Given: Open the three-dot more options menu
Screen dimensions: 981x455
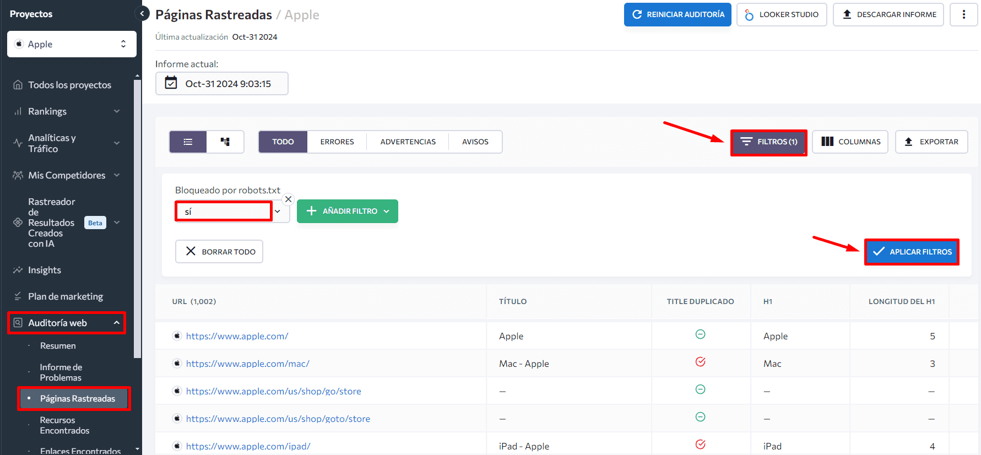Looking at the screenshot, I should pos(963,14).
